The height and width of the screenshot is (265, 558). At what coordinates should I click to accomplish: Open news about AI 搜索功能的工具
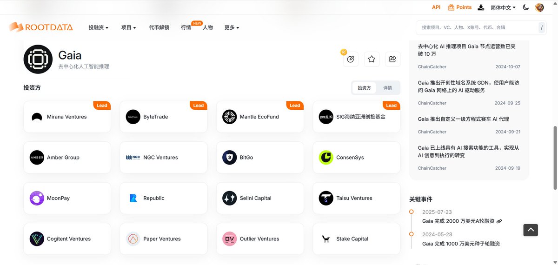coord(468,152)
